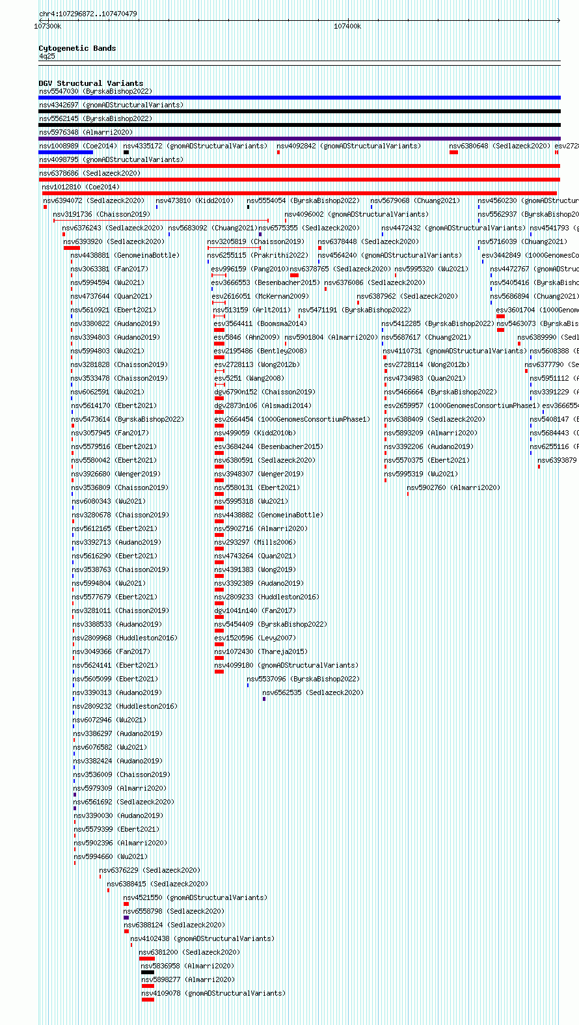Click the 107400k ruler position marker
The height and width of the screenshot is (1025, 579).
pos(347,26)
